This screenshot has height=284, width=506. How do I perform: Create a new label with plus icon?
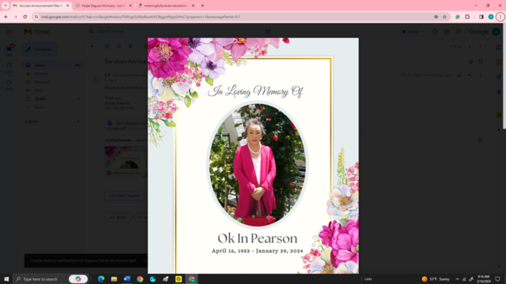(x=78, y=121)
